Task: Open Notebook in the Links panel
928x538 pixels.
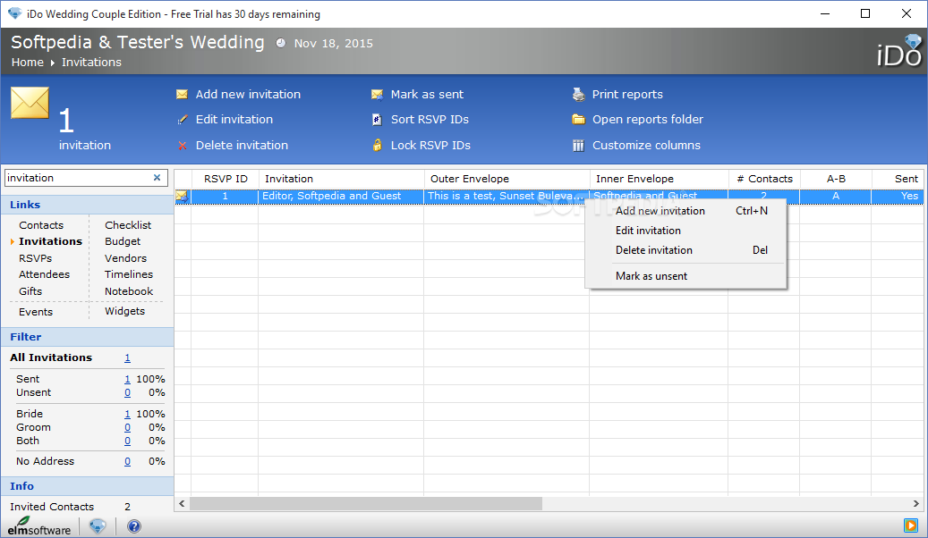Action: 129,291
